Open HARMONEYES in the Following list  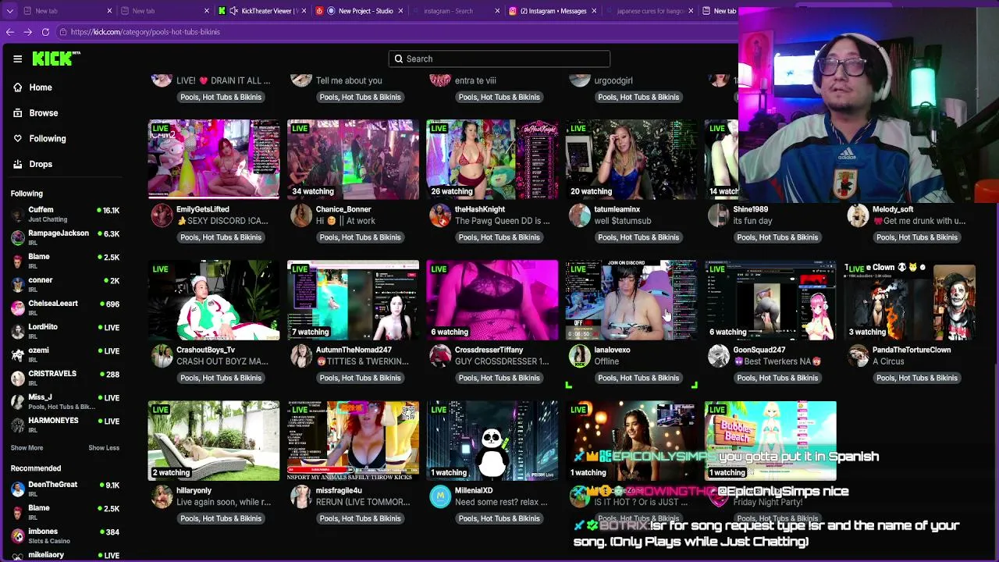66,425
